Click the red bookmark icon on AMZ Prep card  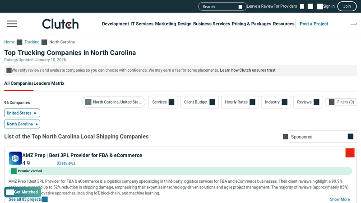pos(350,153)
